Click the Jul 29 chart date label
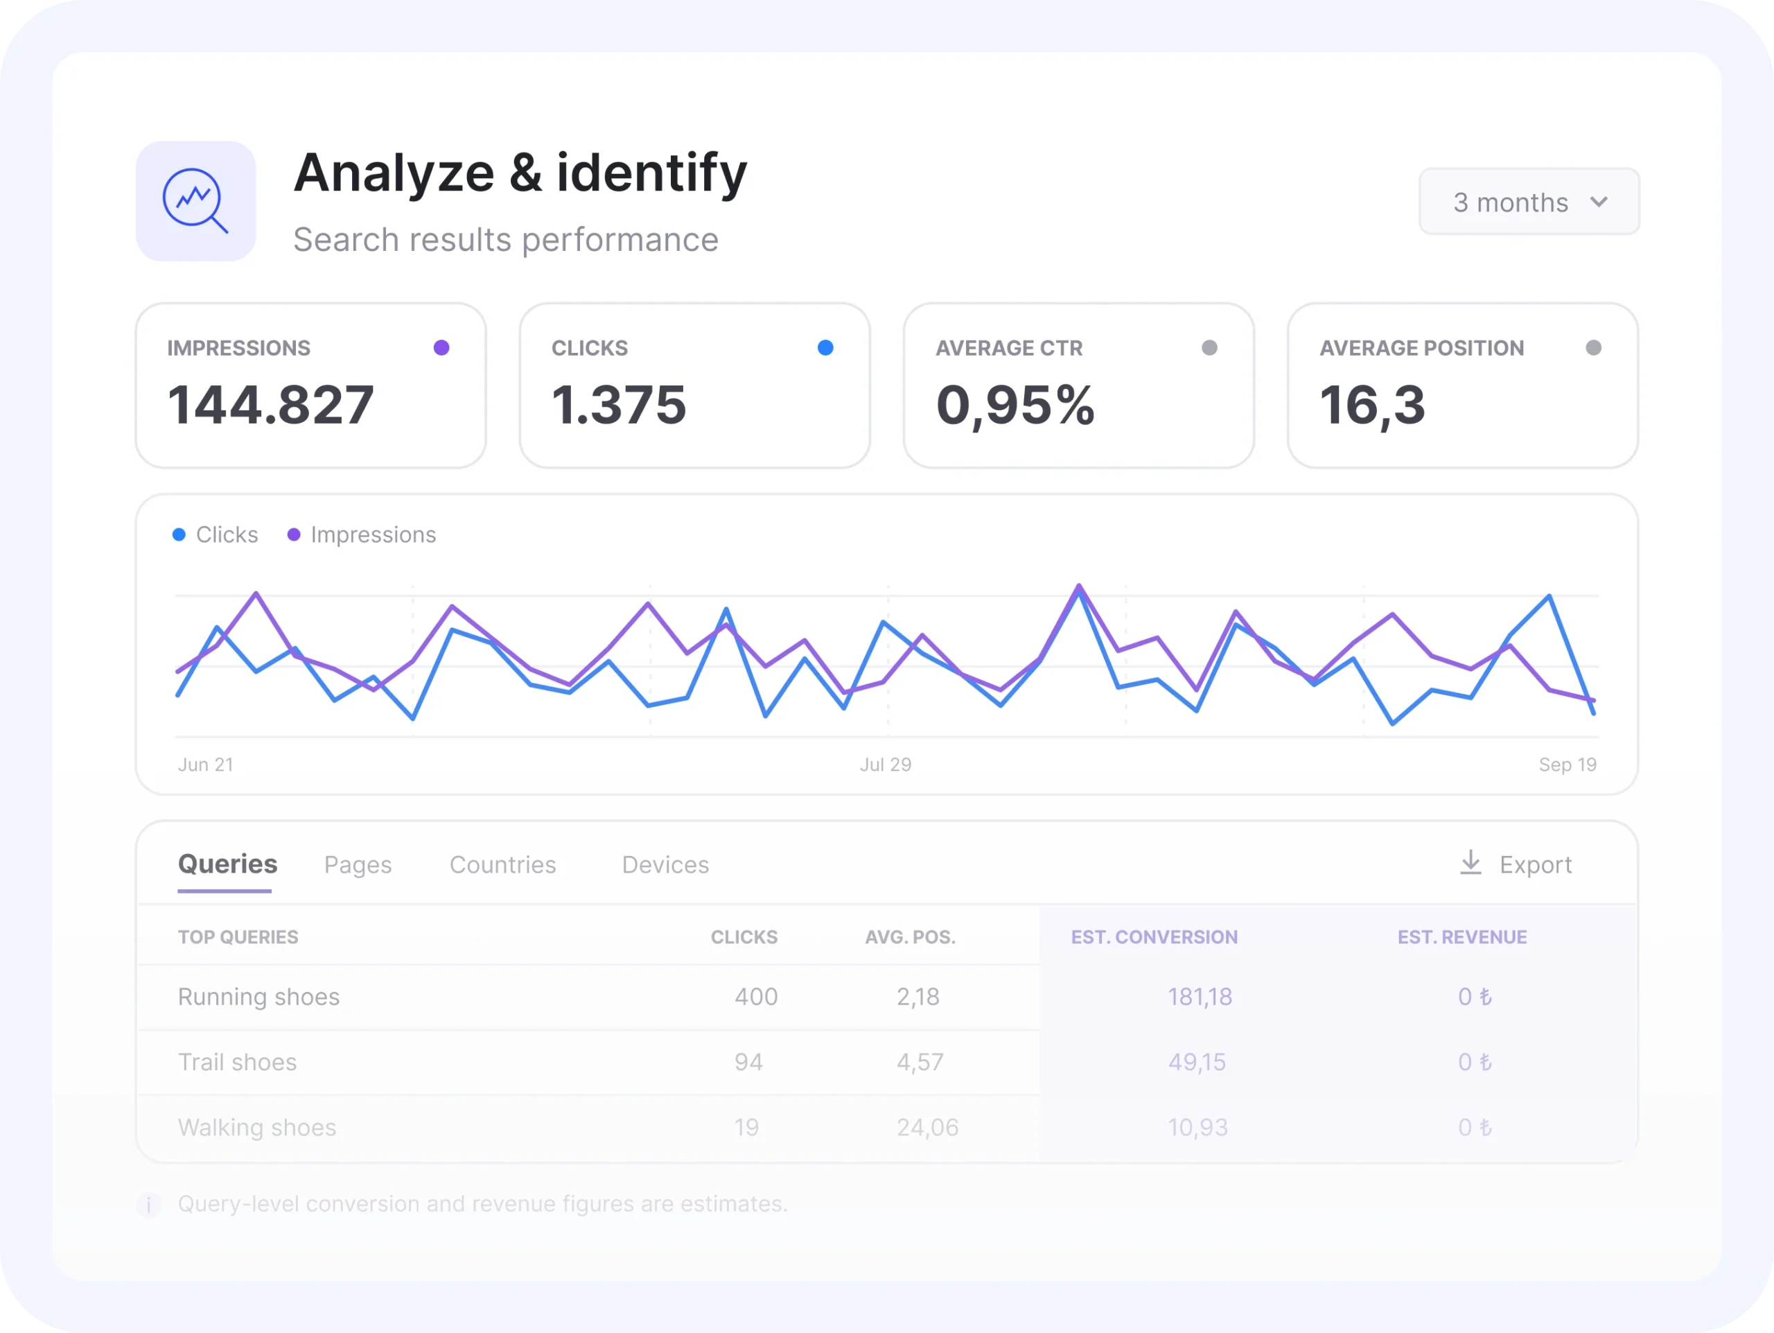The height and width of the screenshot is (1333, 1774). coord(886,765)
